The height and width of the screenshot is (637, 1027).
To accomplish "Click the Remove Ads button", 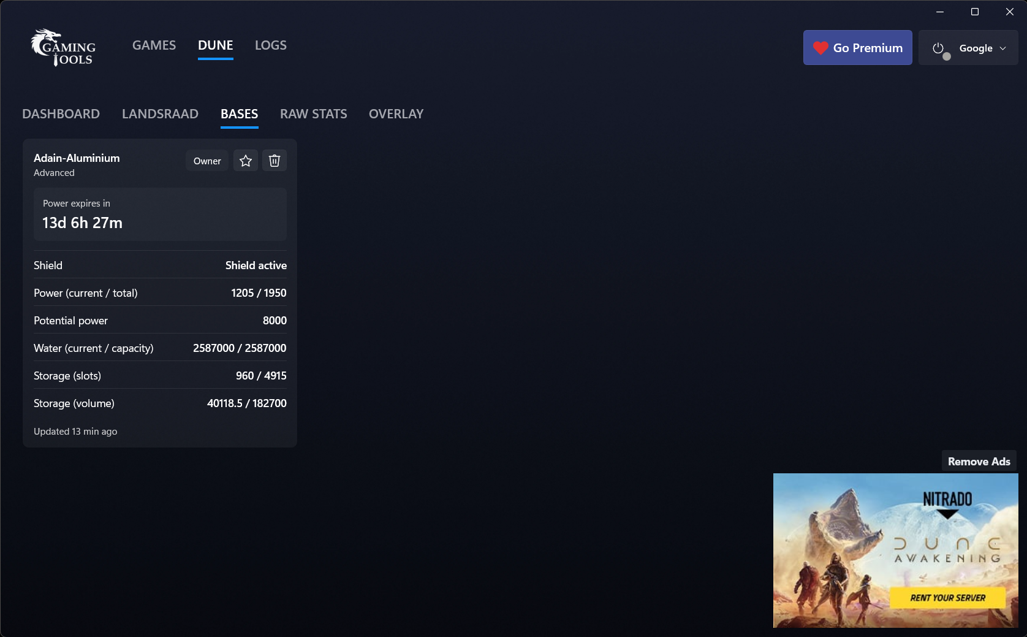I will pyautogui.click(x=979, y=462).
